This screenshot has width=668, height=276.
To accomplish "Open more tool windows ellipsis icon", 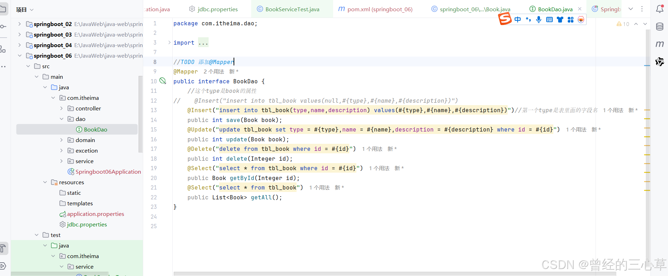I will (x=3, y=66).
